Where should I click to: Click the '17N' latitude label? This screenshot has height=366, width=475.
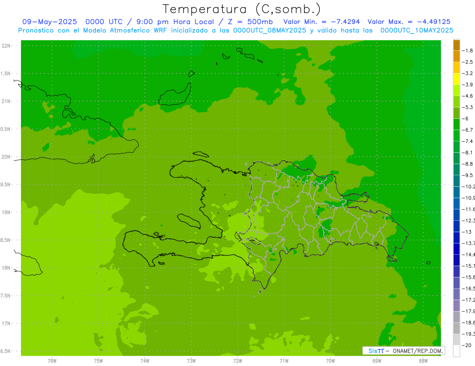coord(6,323)
